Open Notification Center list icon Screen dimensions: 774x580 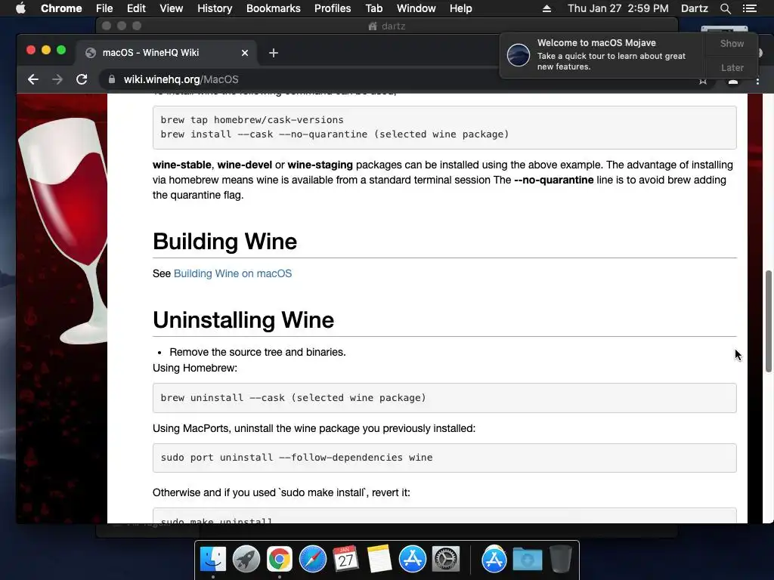(749, 8)
